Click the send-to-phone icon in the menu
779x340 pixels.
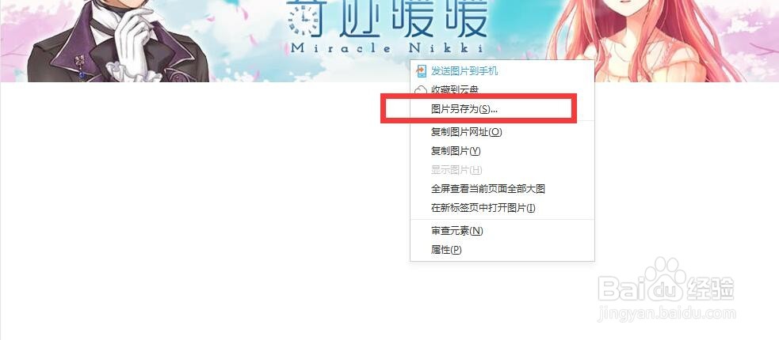click(422, 71)
